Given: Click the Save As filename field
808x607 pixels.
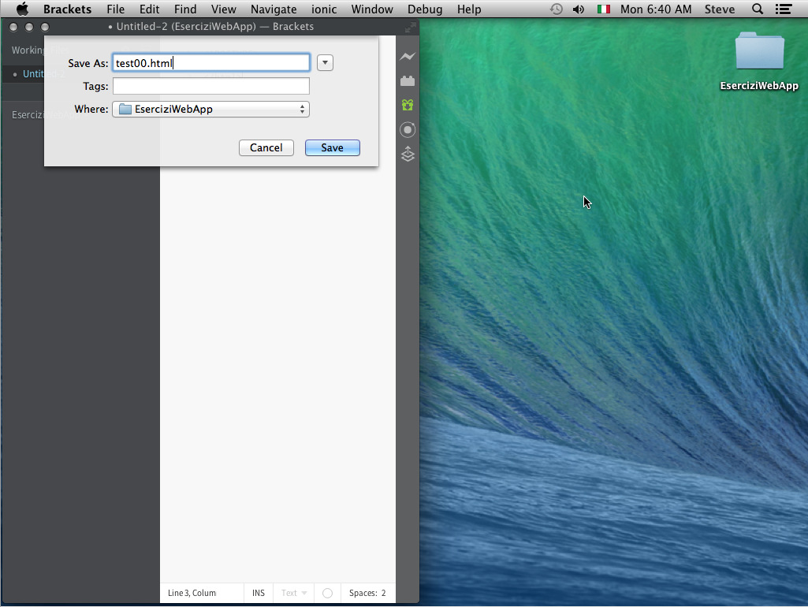Looking at the screenshot, I should tap(210, 63).
